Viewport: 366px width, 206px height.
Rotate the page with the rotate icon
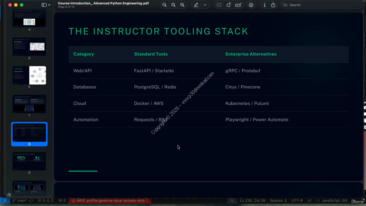click(x=229, y=5)
